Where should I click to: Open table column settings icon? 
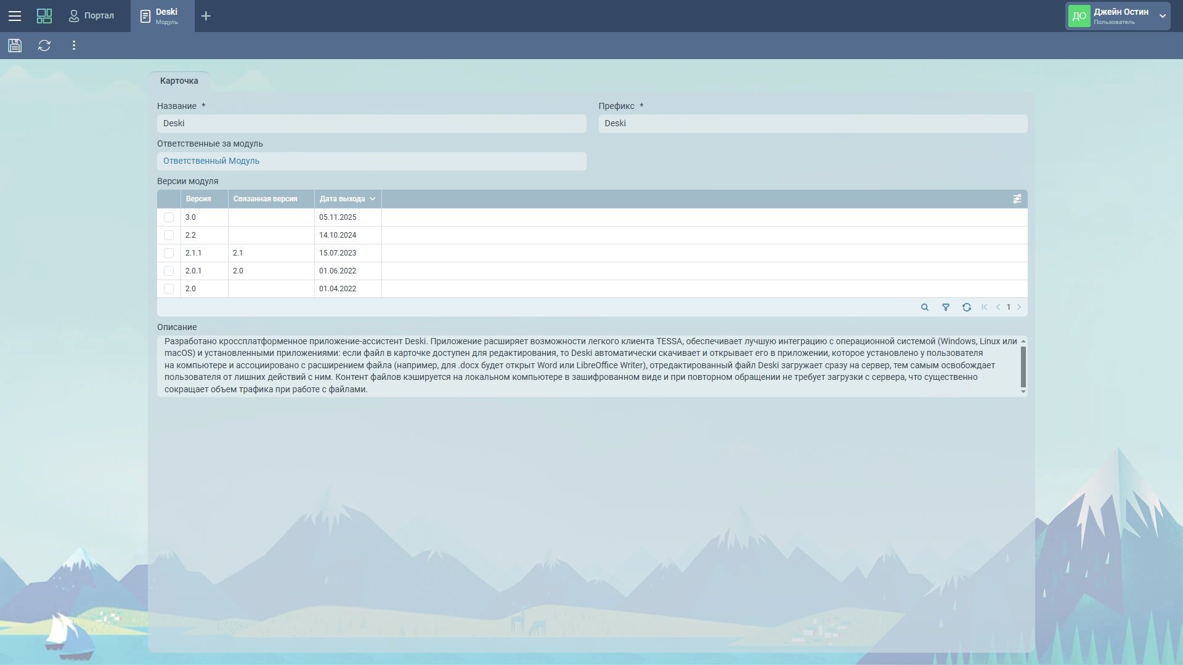1017,199
